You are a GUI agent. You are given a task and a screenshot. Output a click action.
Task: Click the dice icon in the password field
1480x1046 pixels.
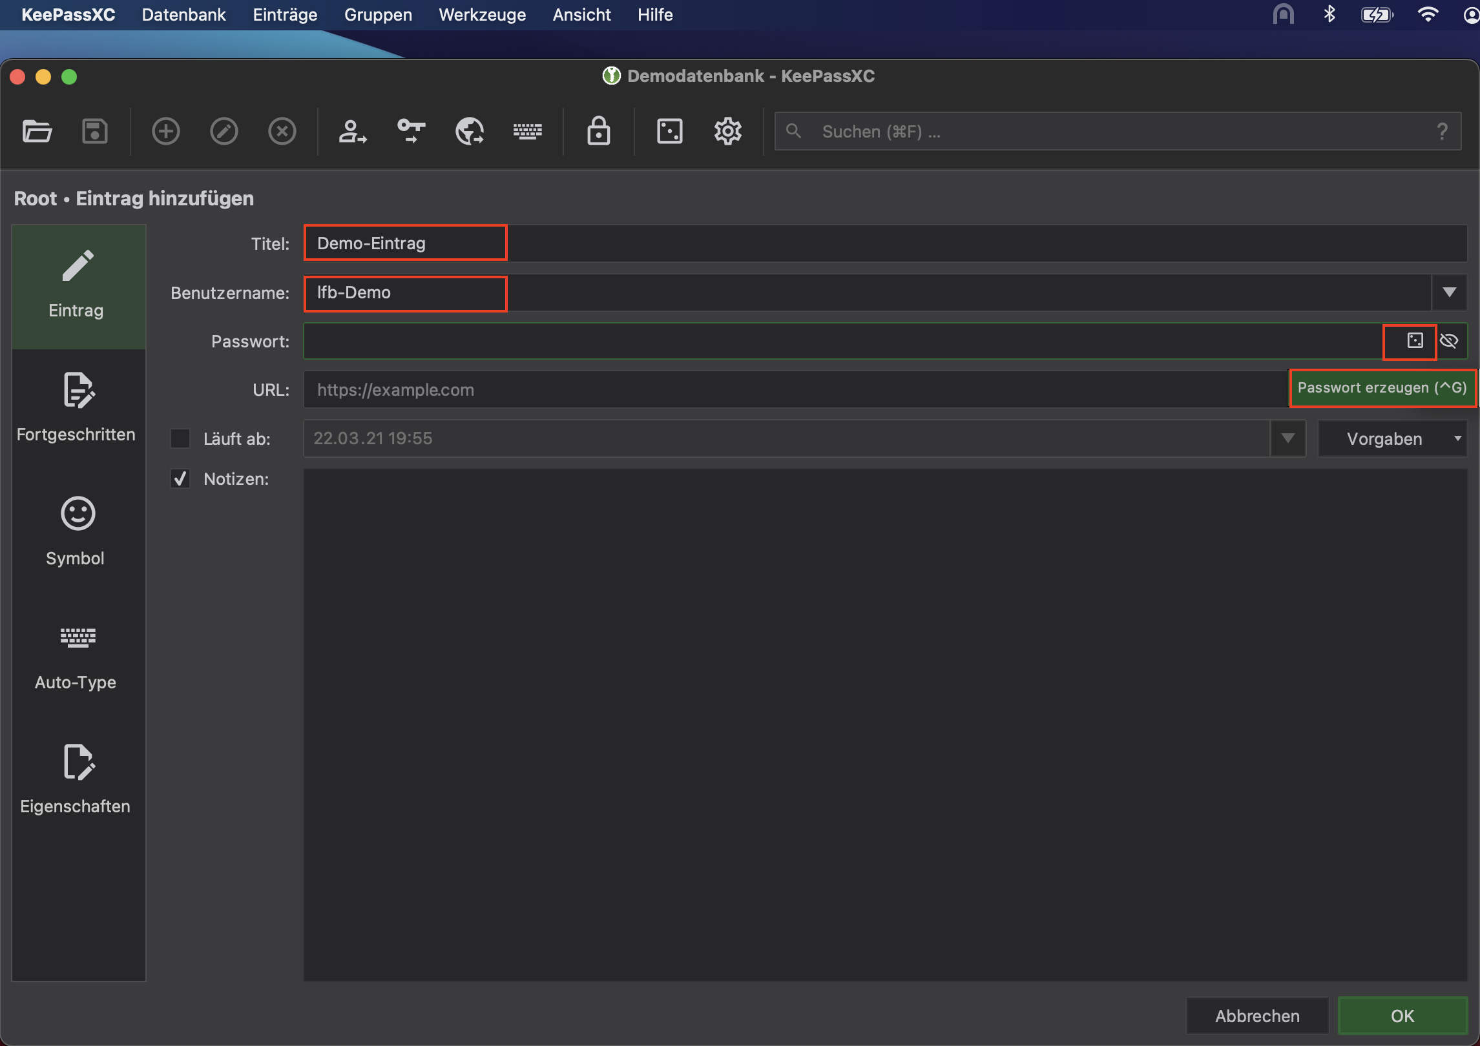click(1415, 341)
